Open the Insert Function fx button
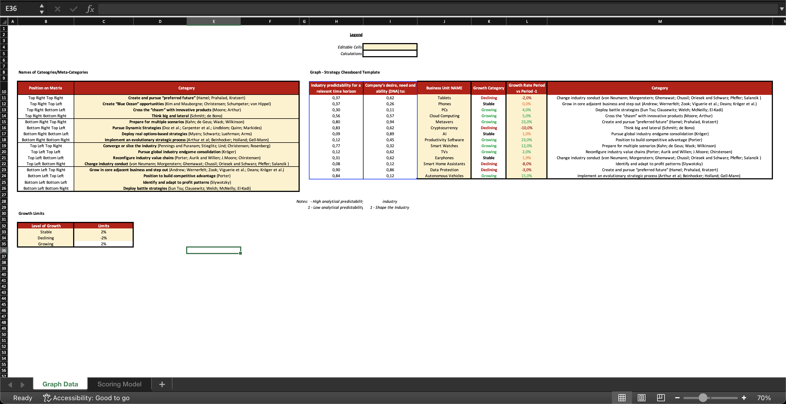The width and height of the screenshot is (786, 404). click(x=90, y=9)
